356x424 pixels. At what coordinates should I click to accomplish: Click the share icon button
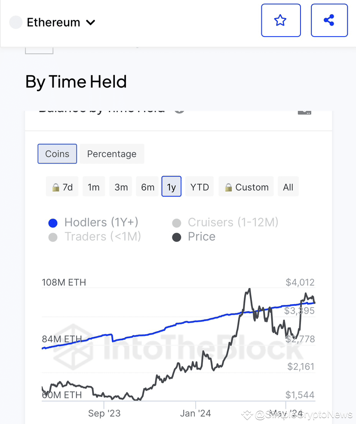[x=329, y=20]
